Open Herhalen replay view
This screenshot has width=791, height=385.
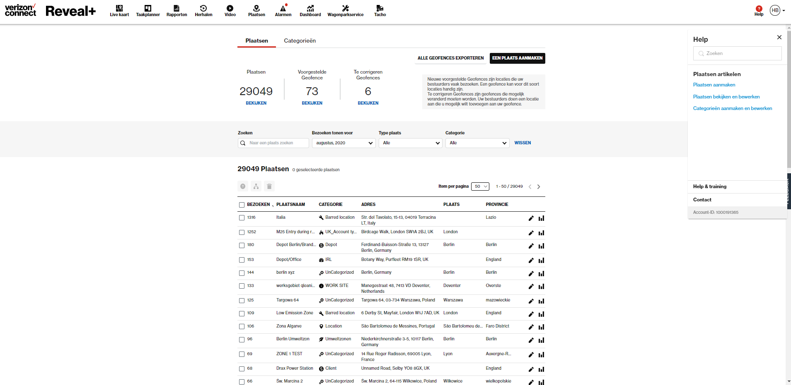203,11
